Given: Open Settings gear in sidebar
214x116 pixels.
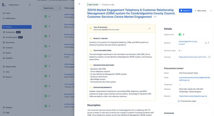Looking at the screenshot, I should [4, 108].
